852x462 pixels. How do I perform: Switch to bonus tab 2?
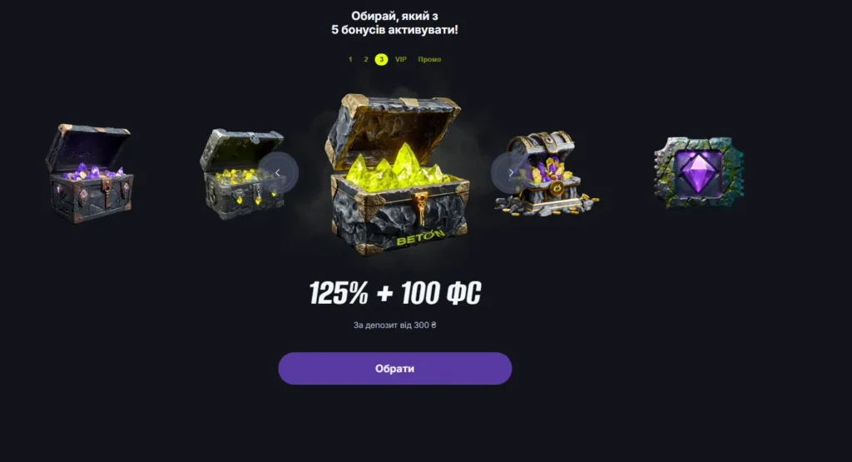pos(366,59)
